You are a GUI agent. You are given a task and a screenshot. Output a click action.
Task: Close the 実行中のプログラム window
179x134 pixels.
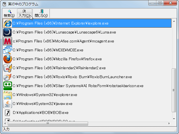coord(170,3)
